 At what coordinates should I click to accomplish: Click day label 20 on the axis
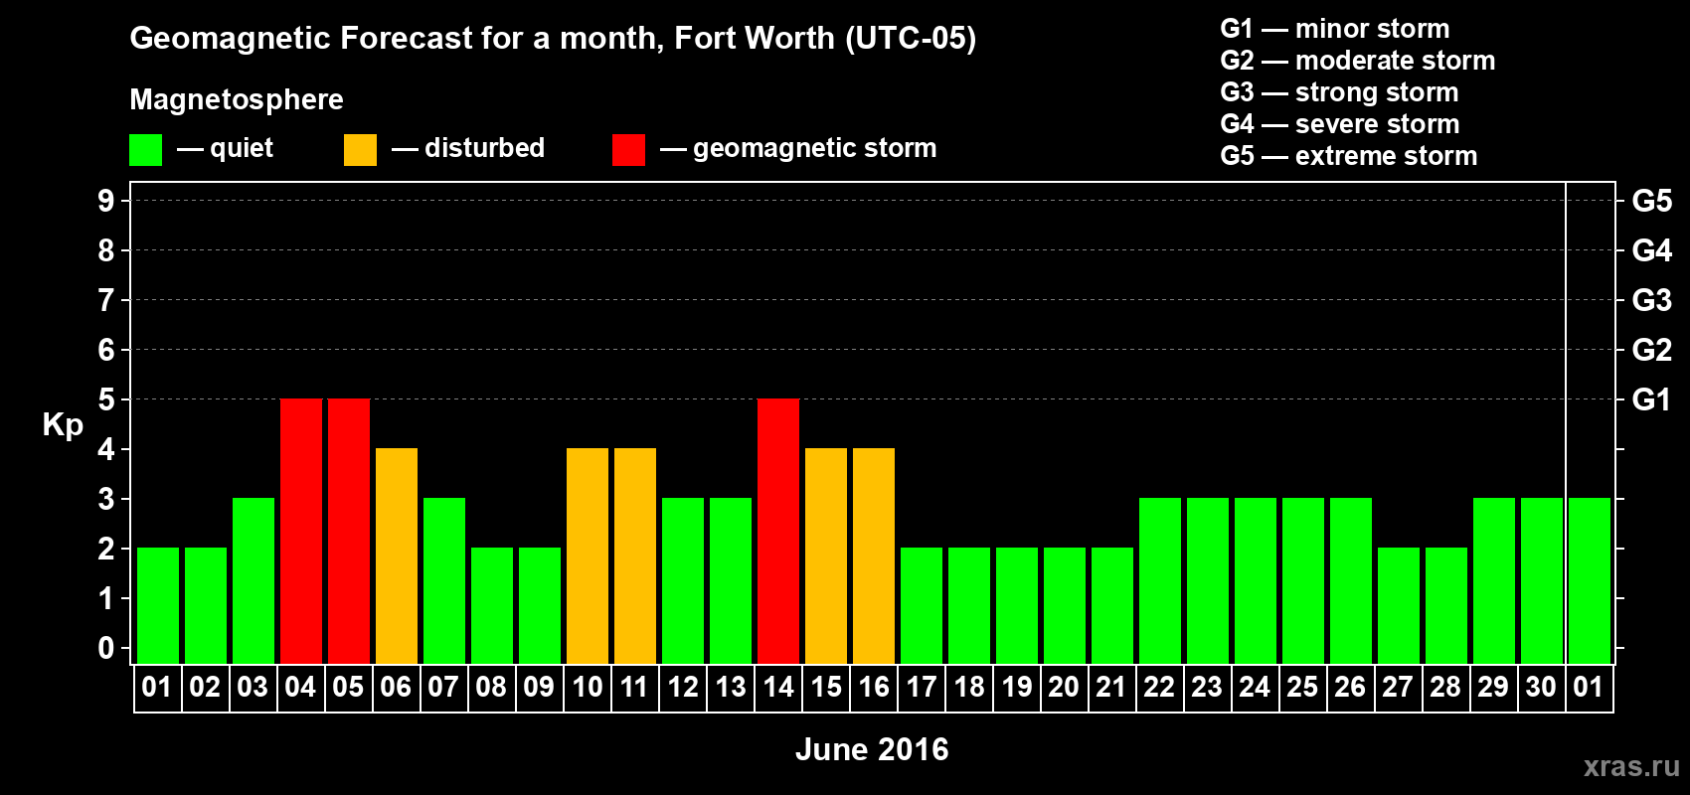[x=1064, y=687]
